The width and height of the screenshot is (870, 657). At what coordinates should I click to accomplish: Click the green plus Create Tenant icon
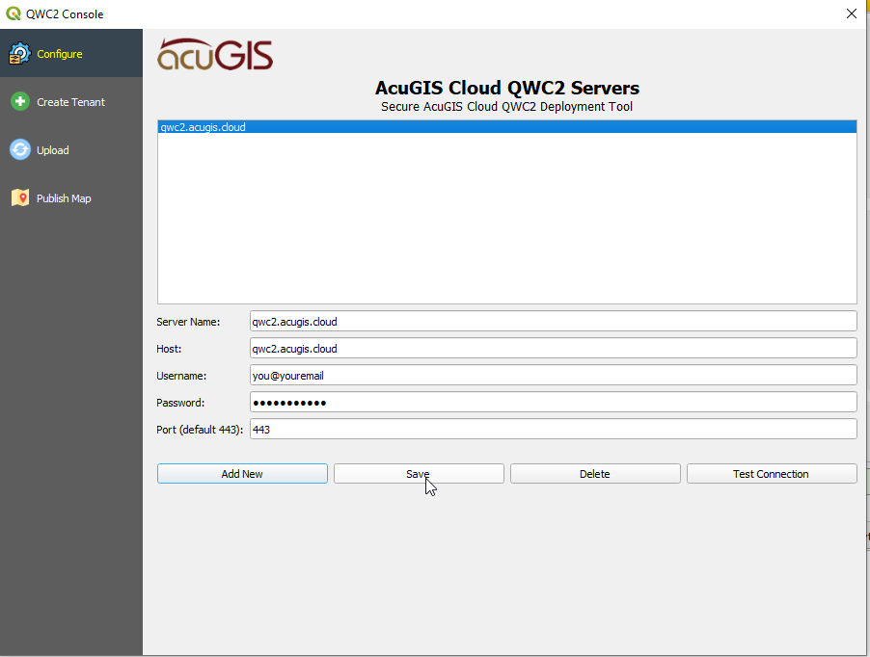[19, 102]
